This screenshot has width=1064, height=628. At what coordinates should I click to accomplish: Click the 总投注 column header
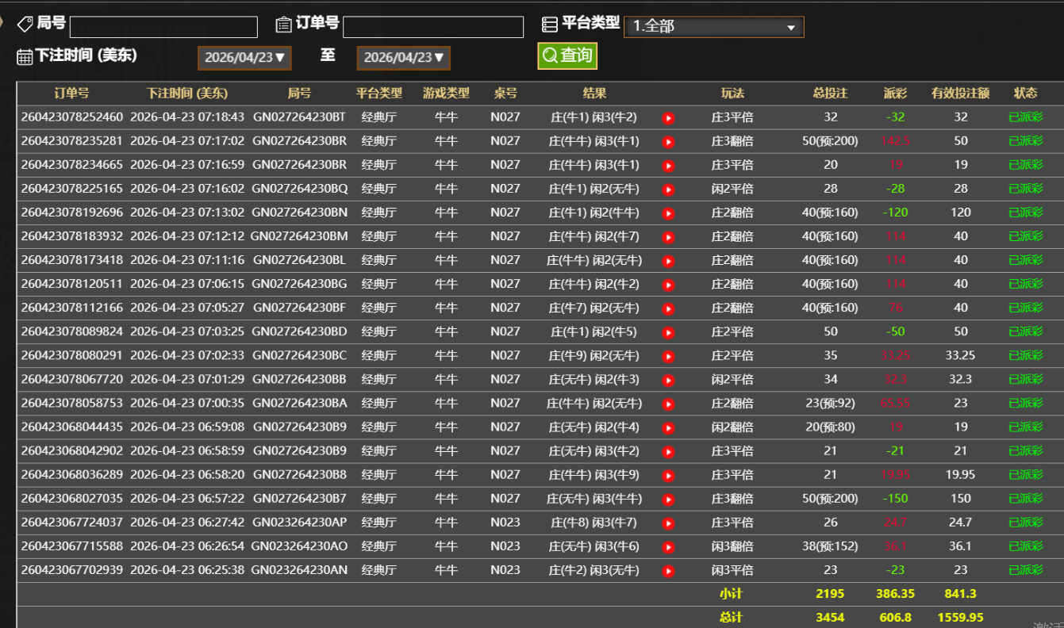pos(830,94)
